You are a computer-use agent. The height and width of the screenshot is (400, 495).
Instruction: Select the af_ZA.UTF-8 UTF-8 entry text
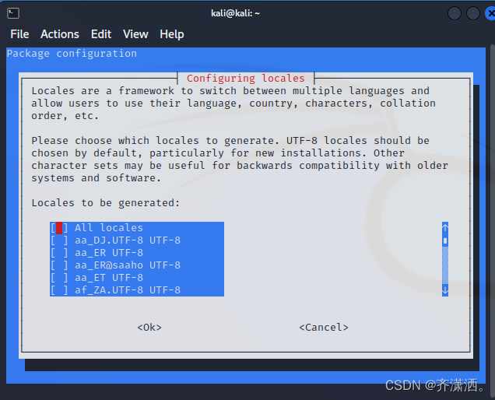pos(128,290)
